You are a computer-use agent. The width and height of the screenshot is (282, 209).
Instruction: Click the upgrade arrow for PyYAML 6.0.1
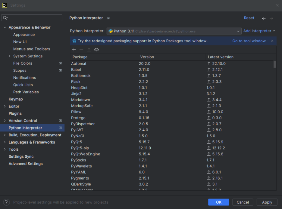coord(208,172)
